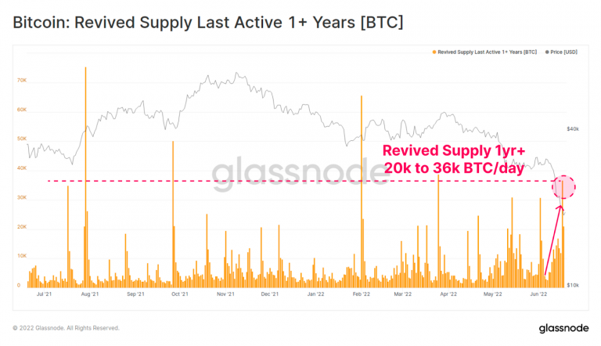Click the pink highlighted circle marker
Viewport: 601px width, 346px height.
coord(563,187)
